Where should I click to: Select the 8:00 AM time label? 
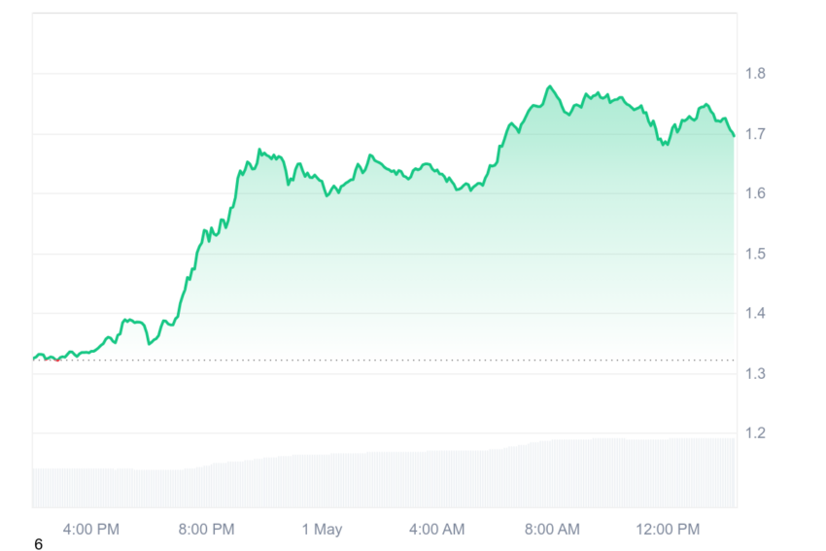click(552, 530)
